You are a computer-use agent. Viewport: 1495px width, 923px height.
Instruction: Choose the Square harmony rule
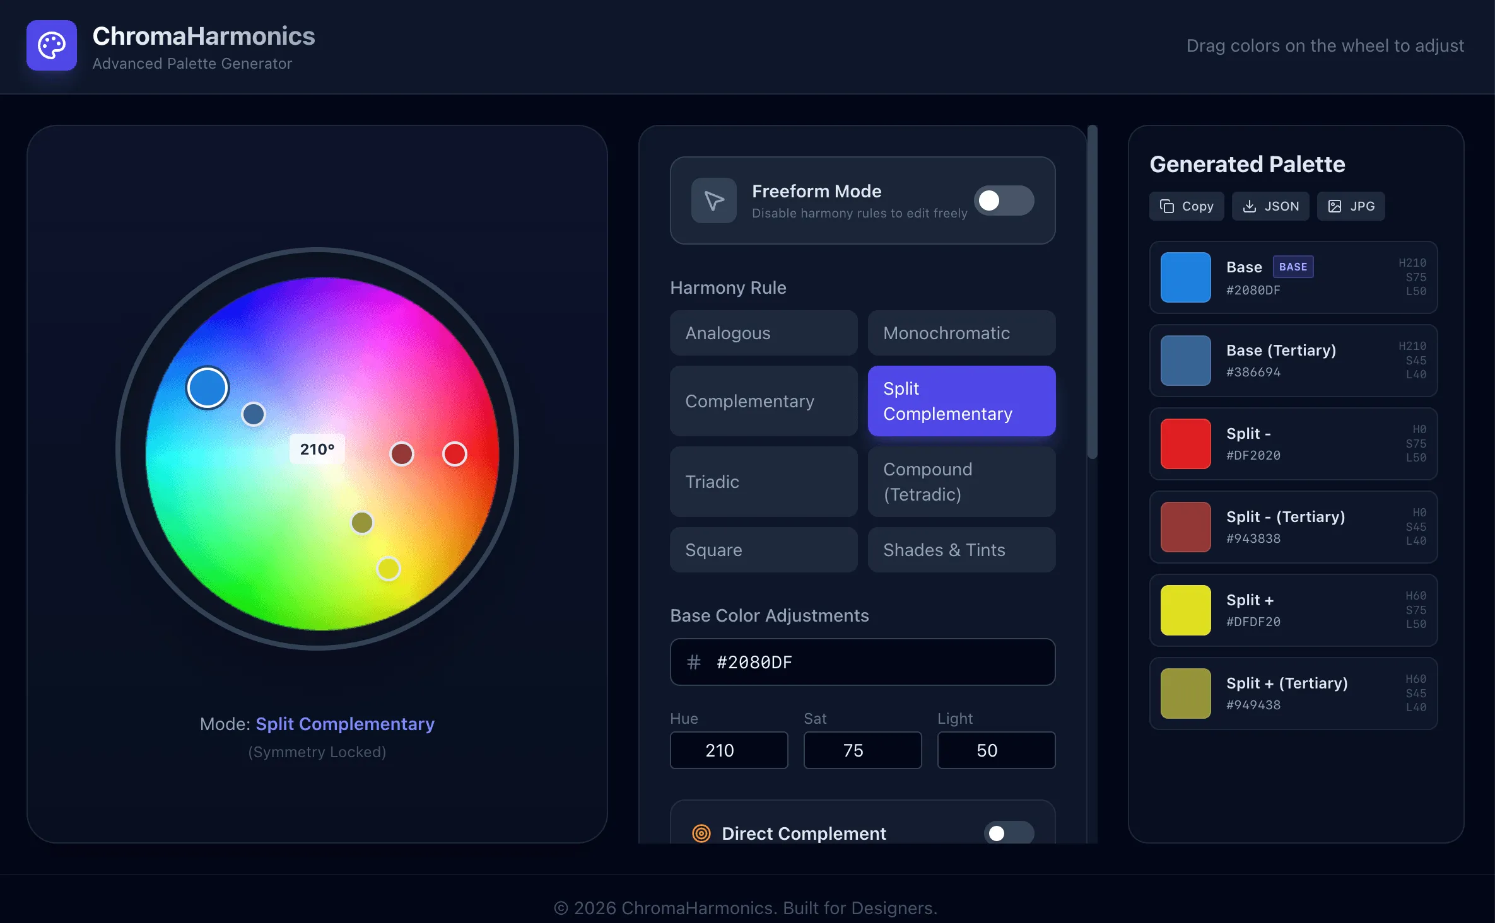point(764,550)
